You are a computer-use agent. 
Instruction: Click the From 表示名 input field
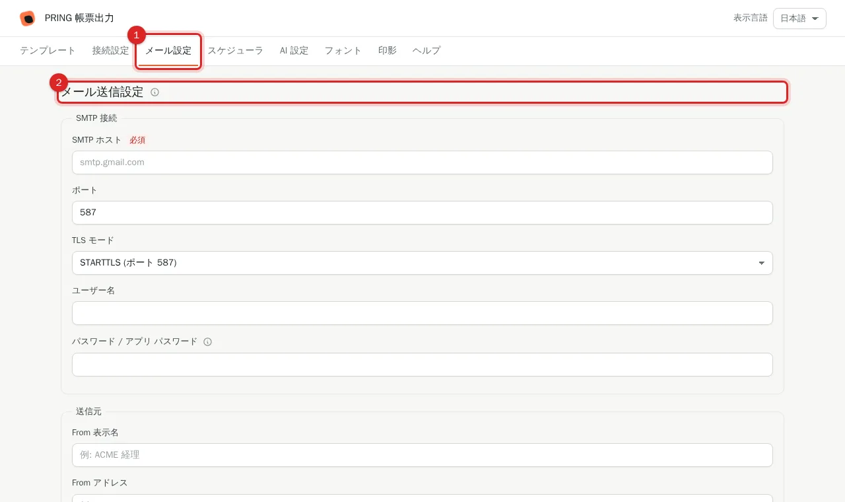click(x=422, y=455)
